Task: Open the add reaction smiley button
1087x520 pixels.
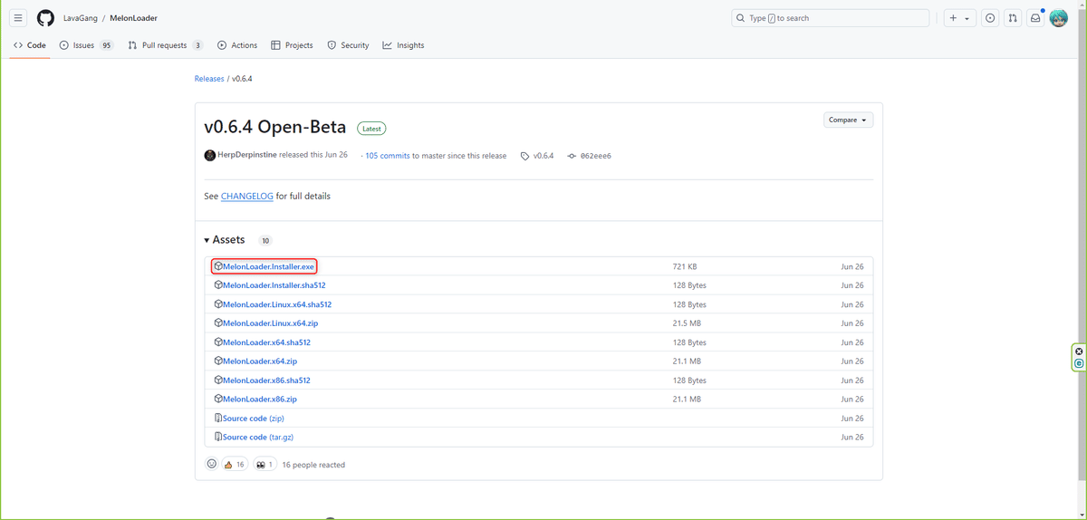Action: point(212,464)
